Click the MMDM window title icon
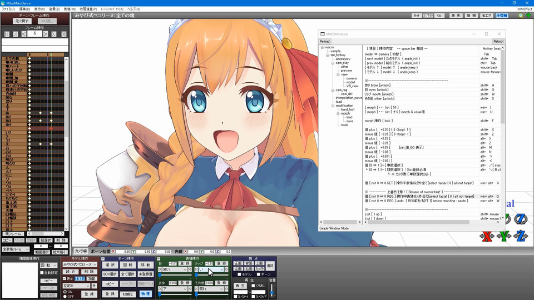The height and width of the screenshot is (300, 534). [x=323, y=34]
